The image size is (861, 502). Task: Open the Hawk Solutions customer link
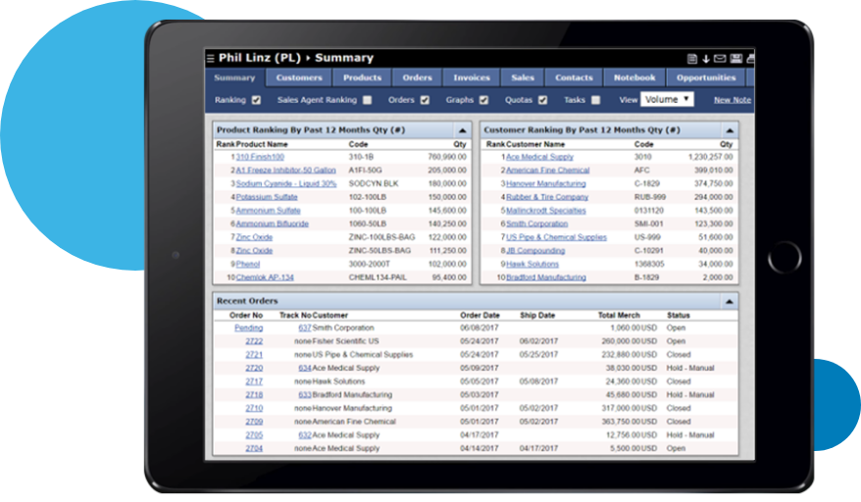pos(532,264)
